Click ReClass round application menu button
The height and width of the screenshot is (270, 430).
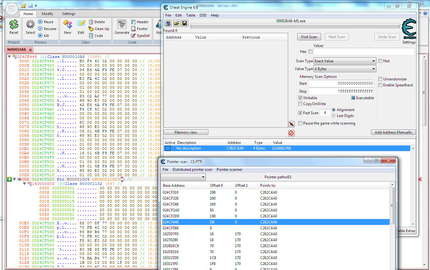[x=11, y=8]
